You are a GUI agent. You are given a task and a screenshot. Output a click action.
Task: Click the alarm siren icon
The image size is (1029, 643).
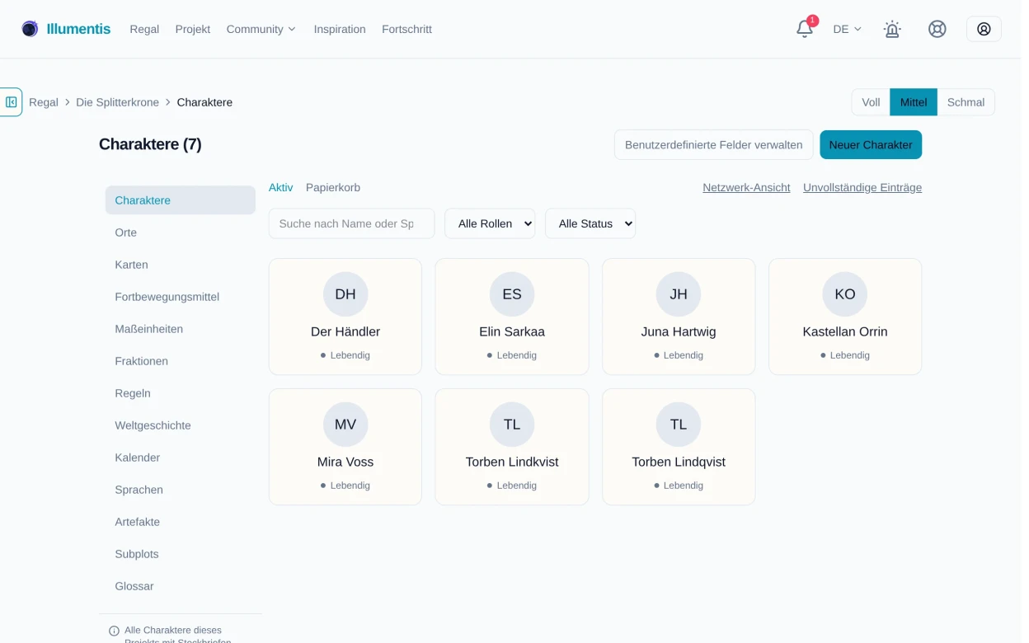pyautogui.click(x=892, y=29)
